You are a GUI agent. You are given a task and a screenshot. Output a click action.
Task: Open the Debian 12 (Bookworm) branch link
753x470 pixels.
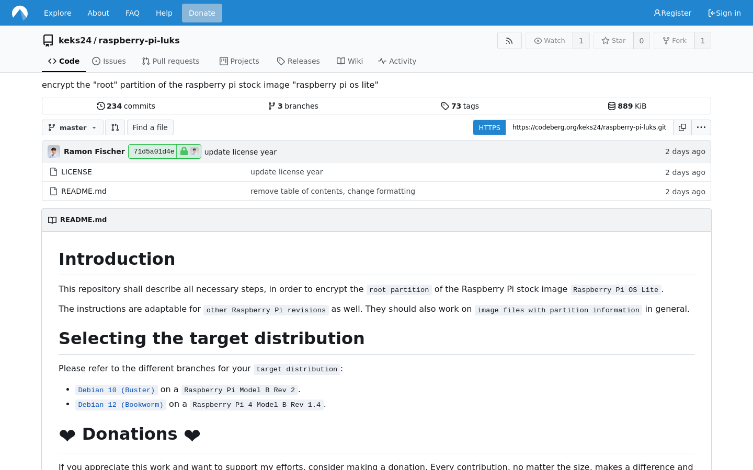(121, 405)
